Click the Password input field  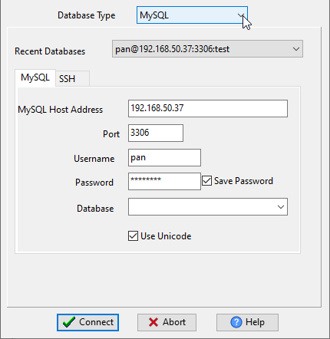[164, 181]
